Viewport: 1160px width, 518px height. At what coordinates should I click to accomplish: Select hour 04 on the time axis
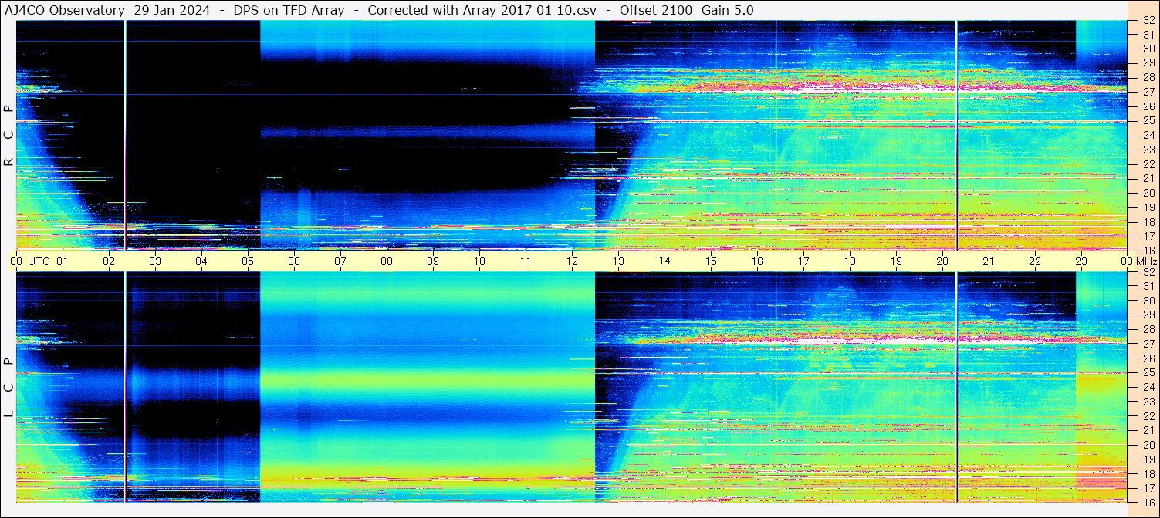(x=201, y=261)
